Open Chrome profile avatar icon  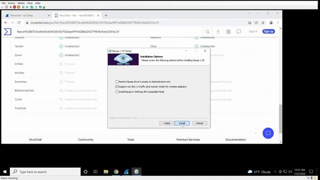click(271, 22)
